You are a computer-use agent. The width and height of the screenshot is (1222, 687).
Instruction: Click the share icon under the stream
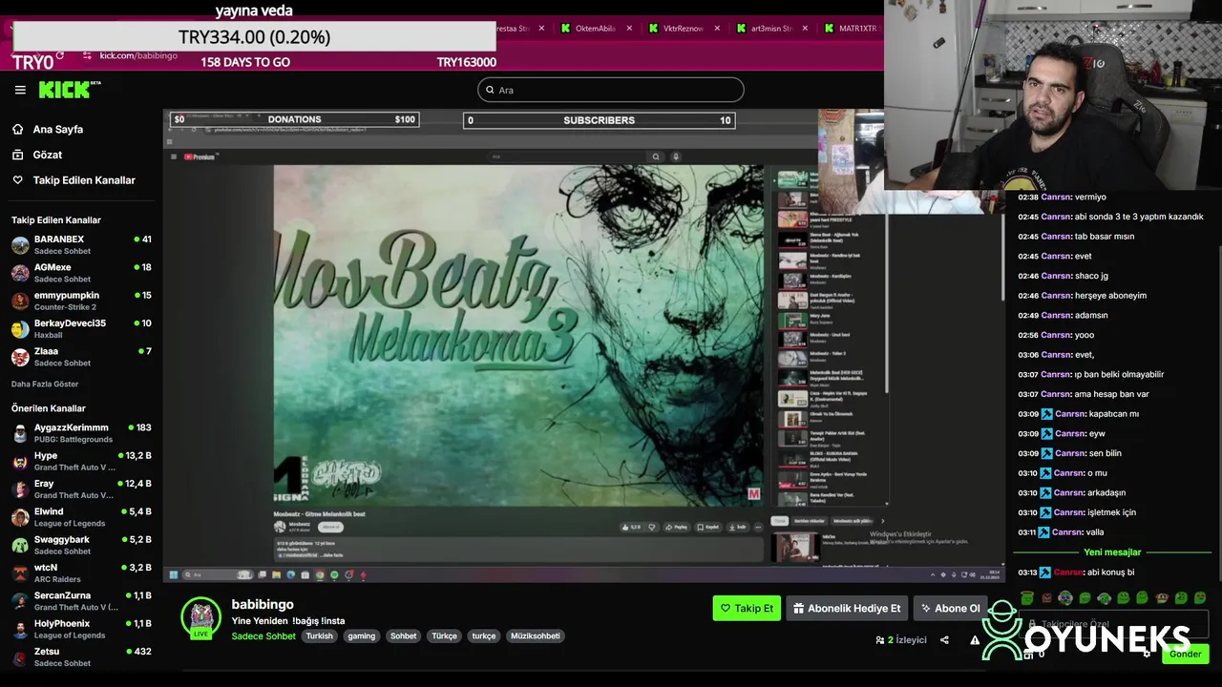944,640
